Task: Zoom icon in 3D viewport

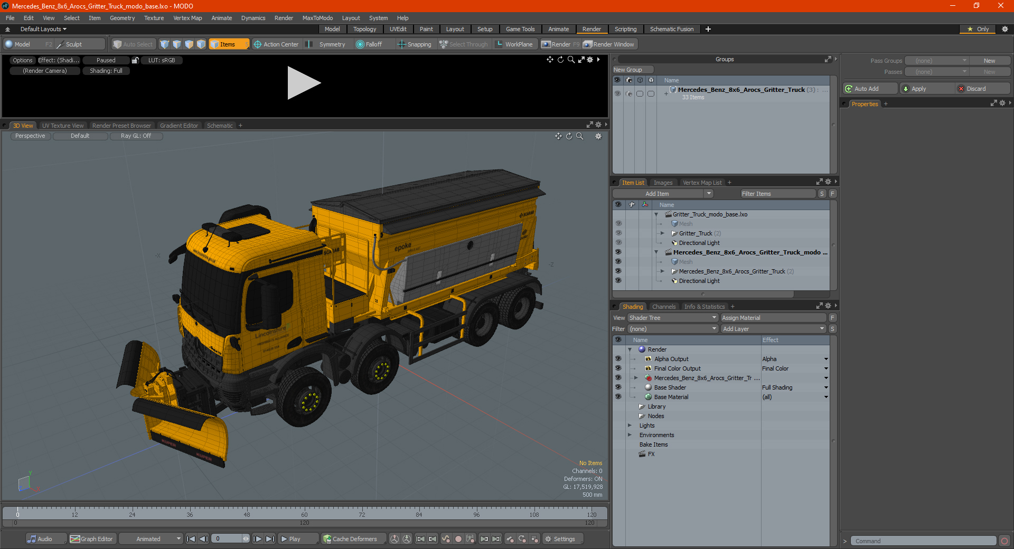Action: [579, 136]
